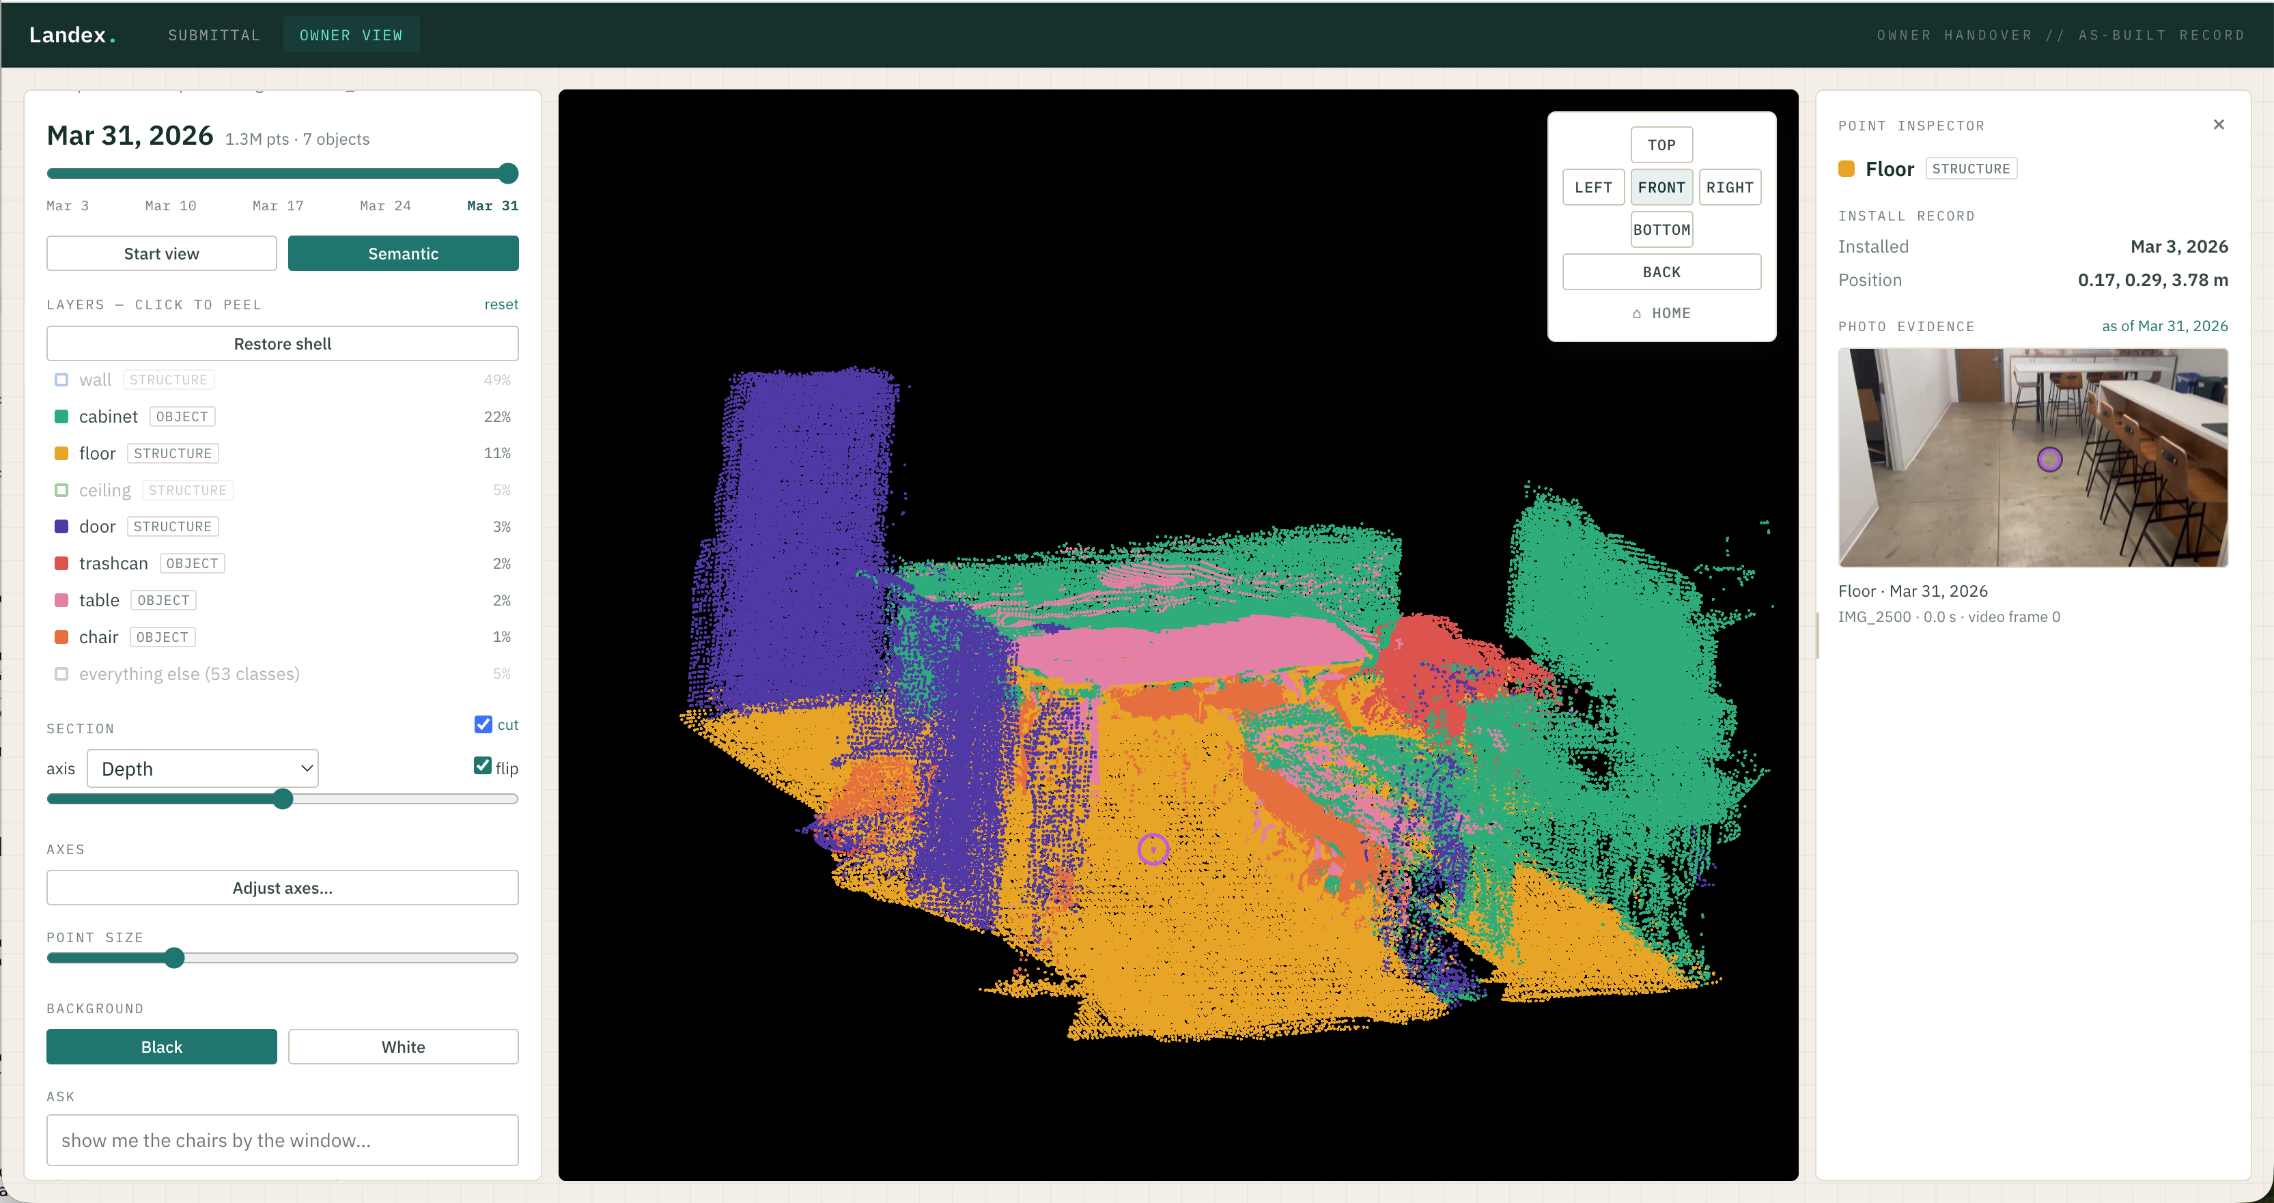
Task: Select the FRONT camera view
Action: point(1661,187)
